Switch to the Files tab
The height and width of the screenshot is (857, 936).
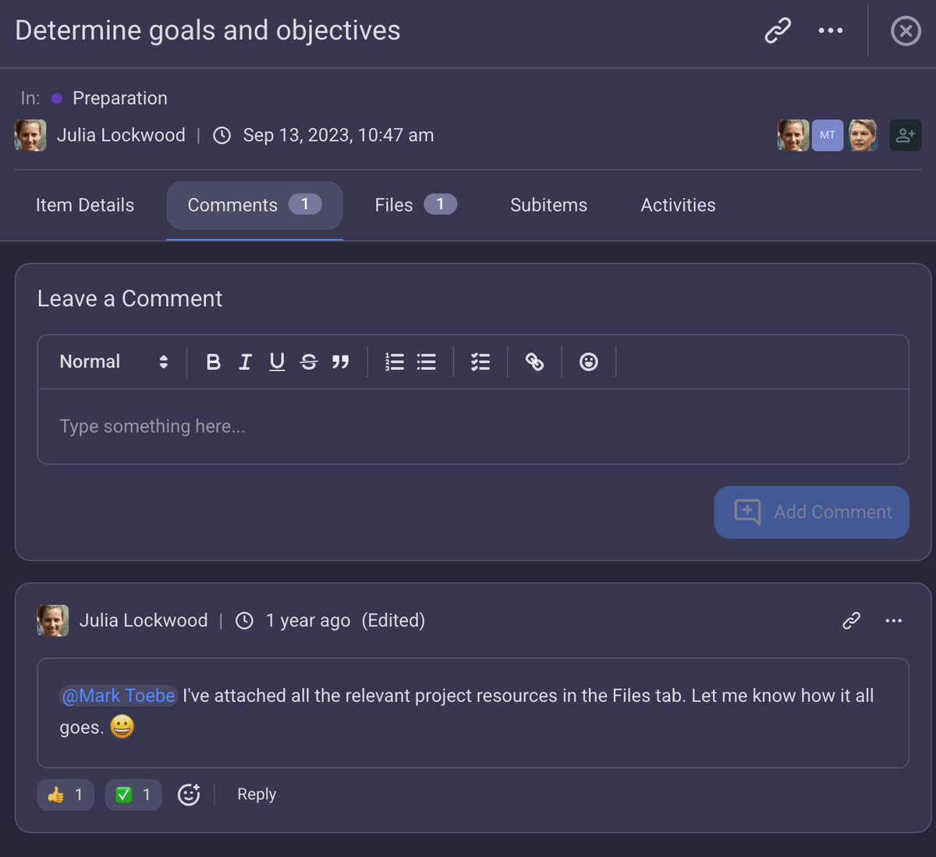click(415, 205)
